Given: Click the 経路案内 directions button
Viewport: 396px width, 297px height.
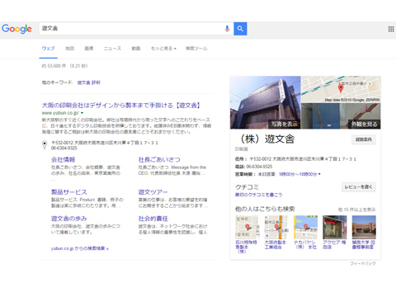Looking at the screenshot, I should [x=364, y=139].
